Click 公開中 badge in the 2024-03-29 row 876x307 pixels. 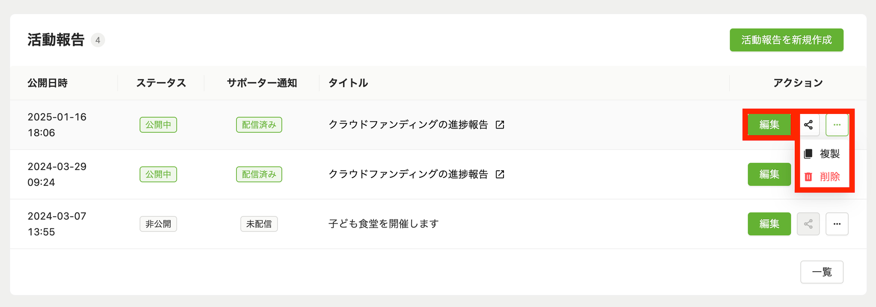point(158,174)
